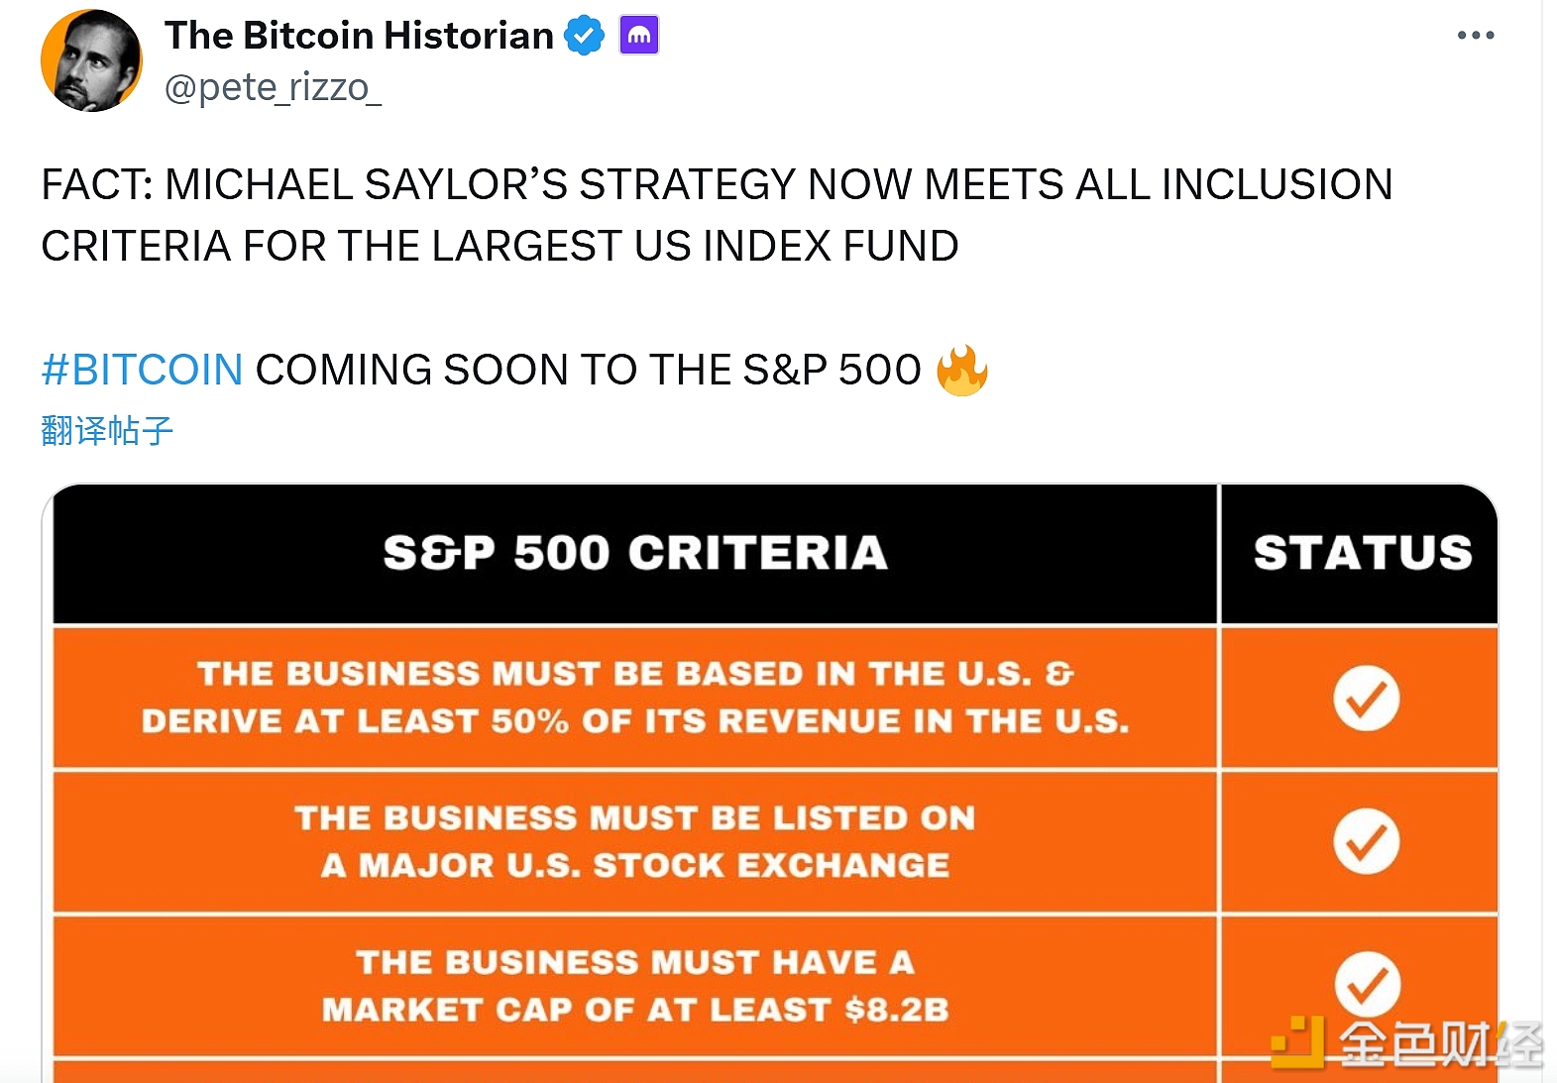Click the 翻译帖子 translate post link

pyautogui.click(x=107, y=431)
